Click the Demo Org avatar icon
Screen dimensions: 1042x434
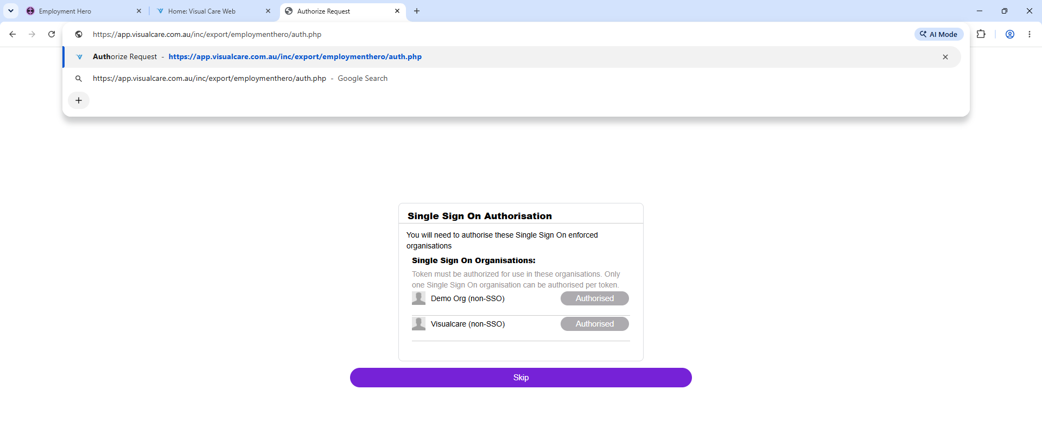tap(418, 298)
